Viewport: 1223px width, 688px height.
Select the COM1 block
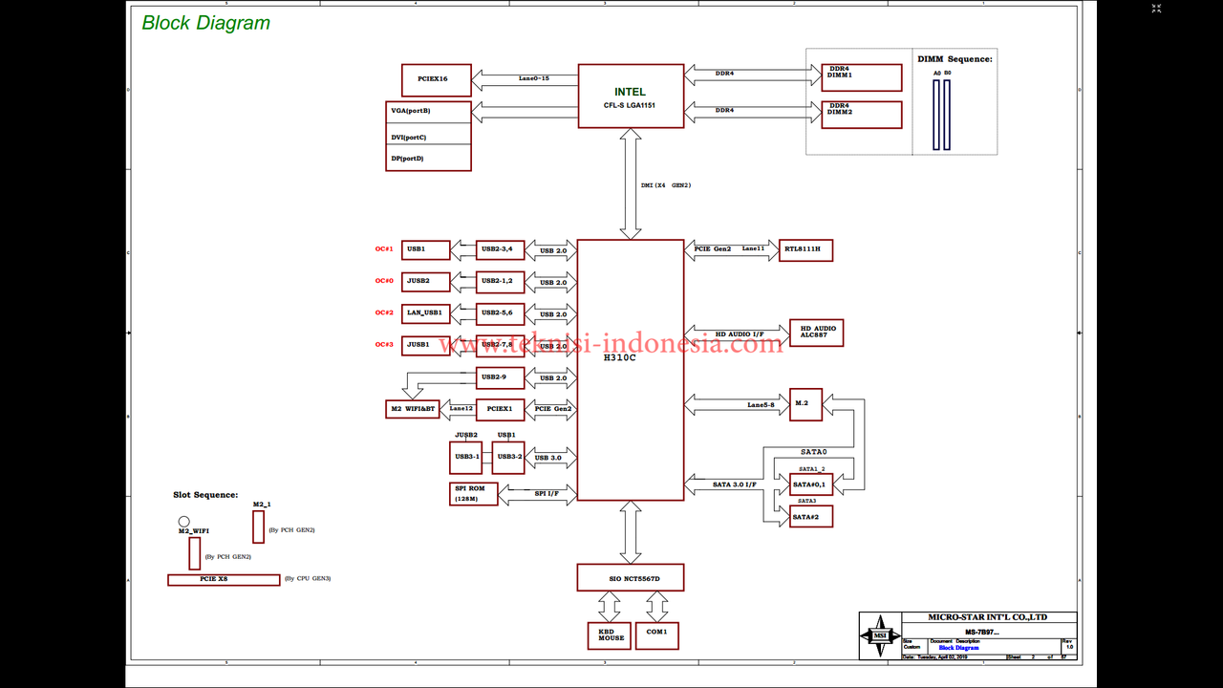pyautogui.click(x=656, y=635)
